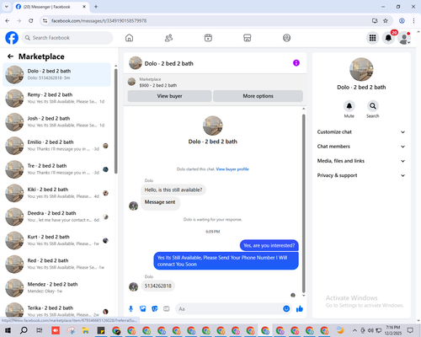Open Kurt - 2 bed 2 bath conversation
This screenshot has height=337, width=421.
pos(56,240)
